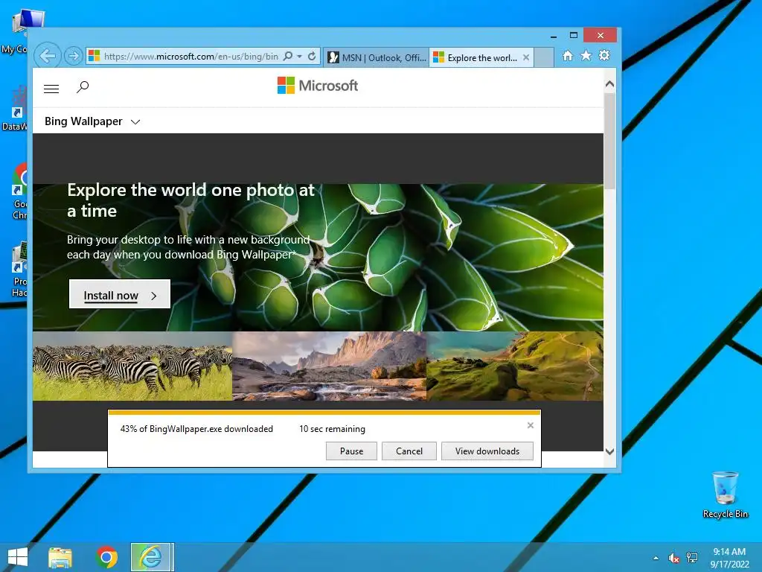Launch Google Chrome from the taskbar
This screenshot has width=762, height=572.
[107, 557]
